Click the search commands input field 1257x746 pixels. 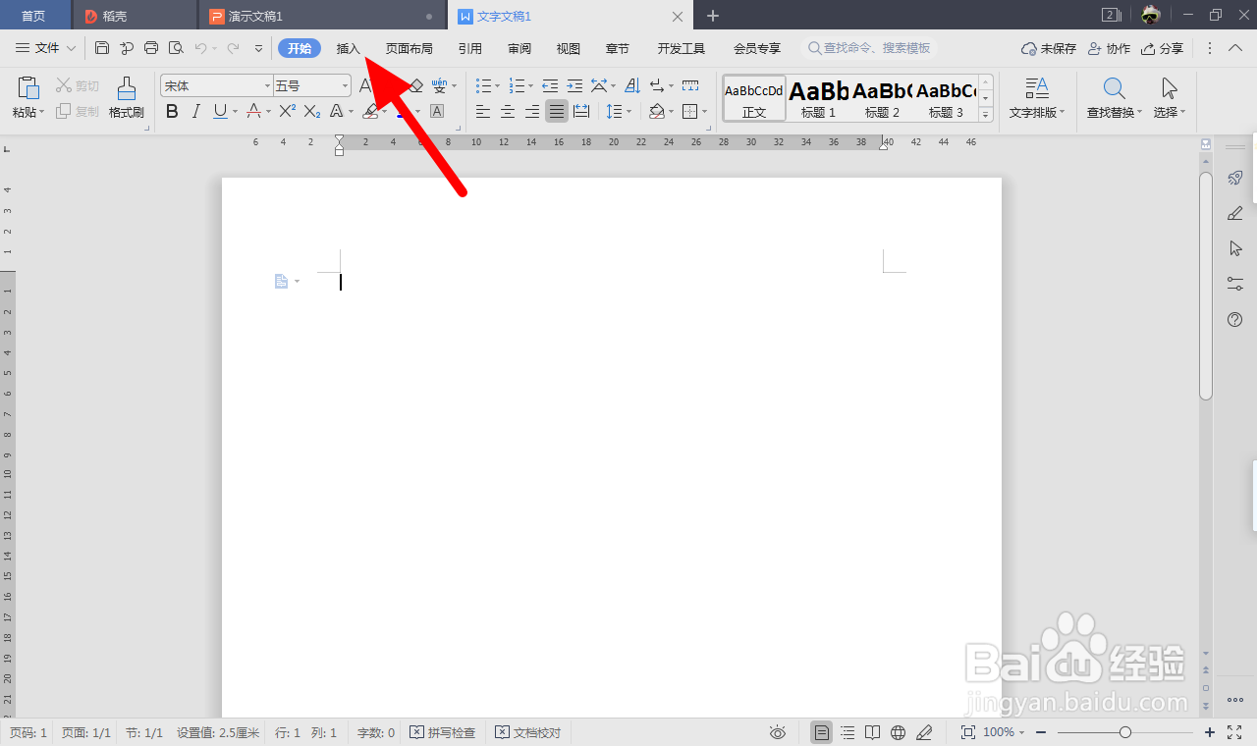(869, 48)
